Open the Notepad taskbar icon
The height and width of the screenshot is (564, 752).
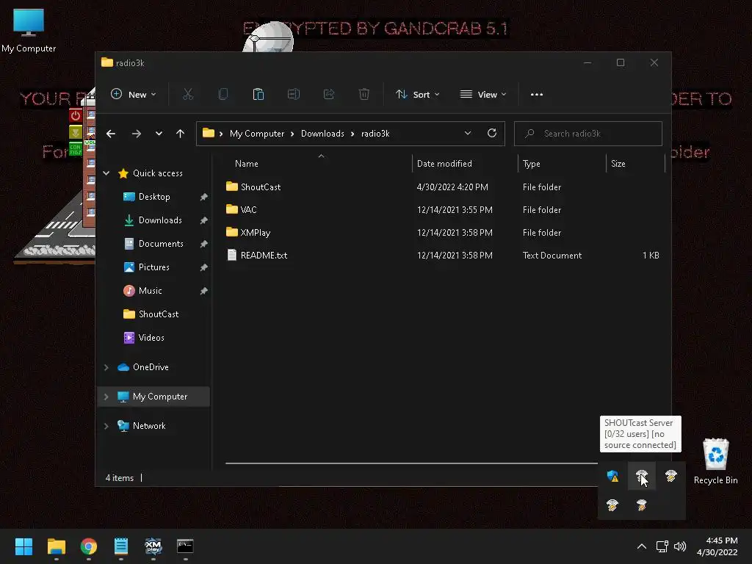click(121, 546)
